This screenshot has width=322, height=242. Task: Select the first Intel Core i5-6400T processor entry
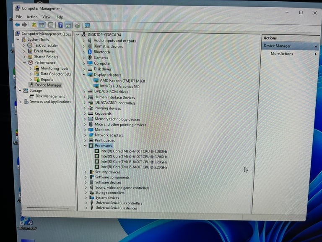pos(134,151)
